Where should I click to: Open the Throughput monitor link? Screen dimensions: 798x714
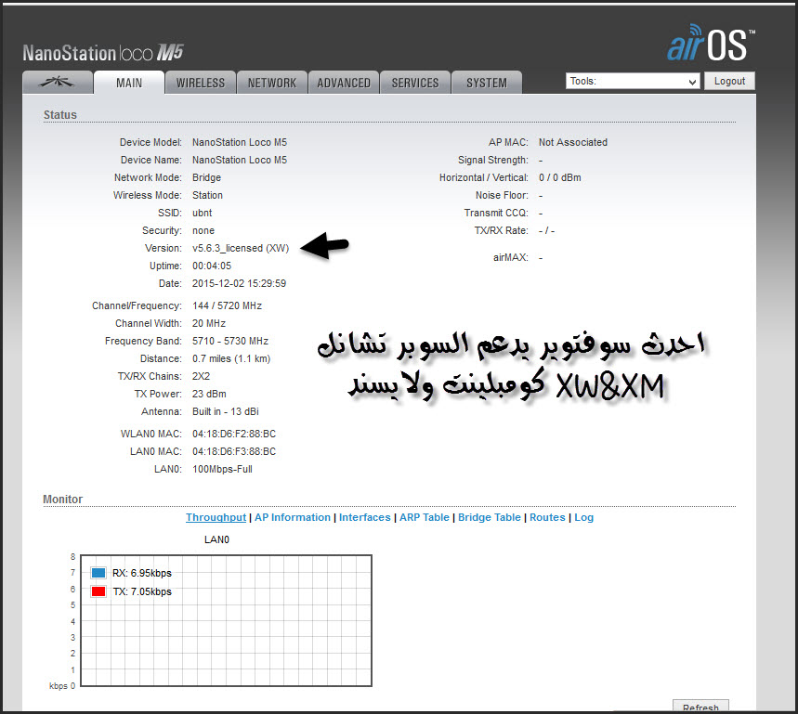click(x=216, y=517)
